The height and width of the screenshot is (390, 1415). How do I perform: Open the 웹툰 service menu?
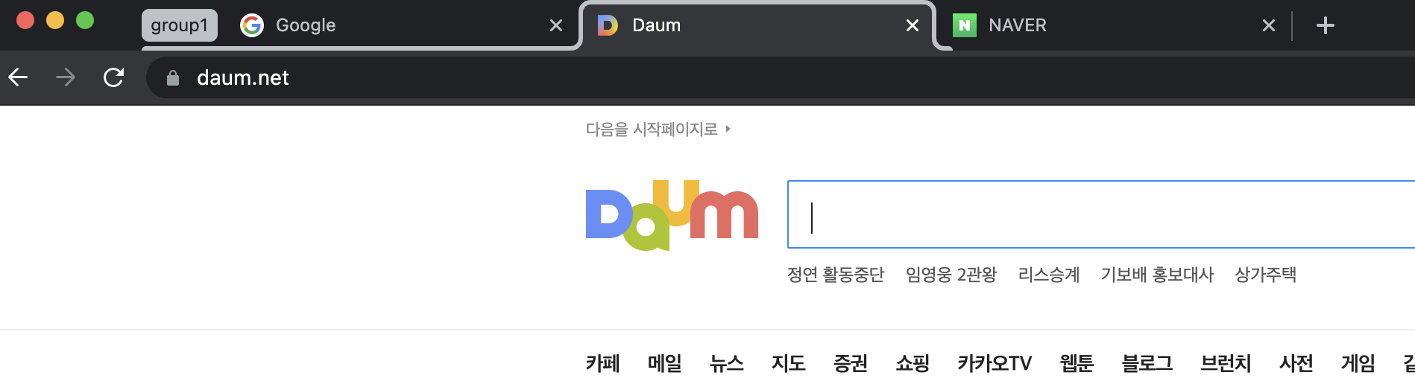[1077, 363]
